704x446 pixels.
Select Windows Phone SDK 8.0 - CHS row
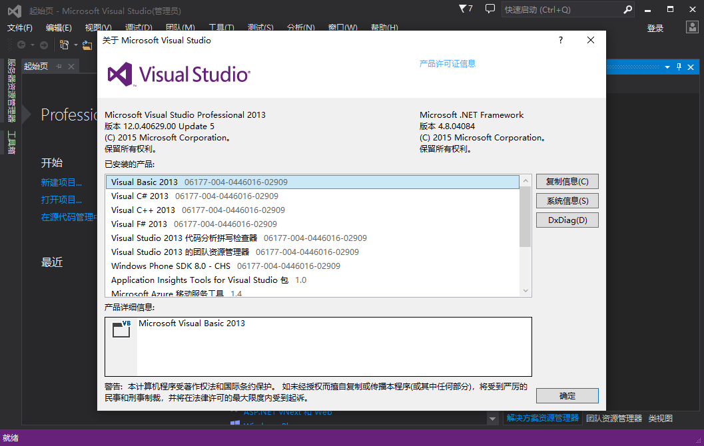(312, 266)
